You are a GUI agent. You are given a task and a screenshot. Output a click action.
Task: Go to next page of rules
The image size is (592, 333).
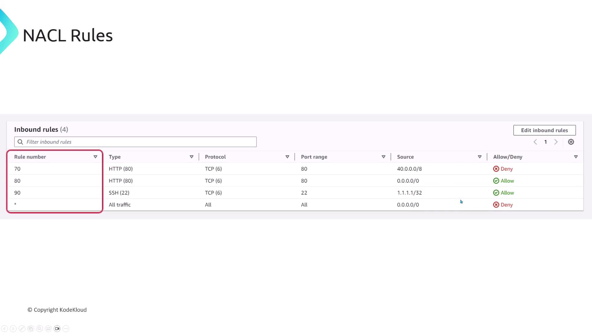click(x=556, y=142)
